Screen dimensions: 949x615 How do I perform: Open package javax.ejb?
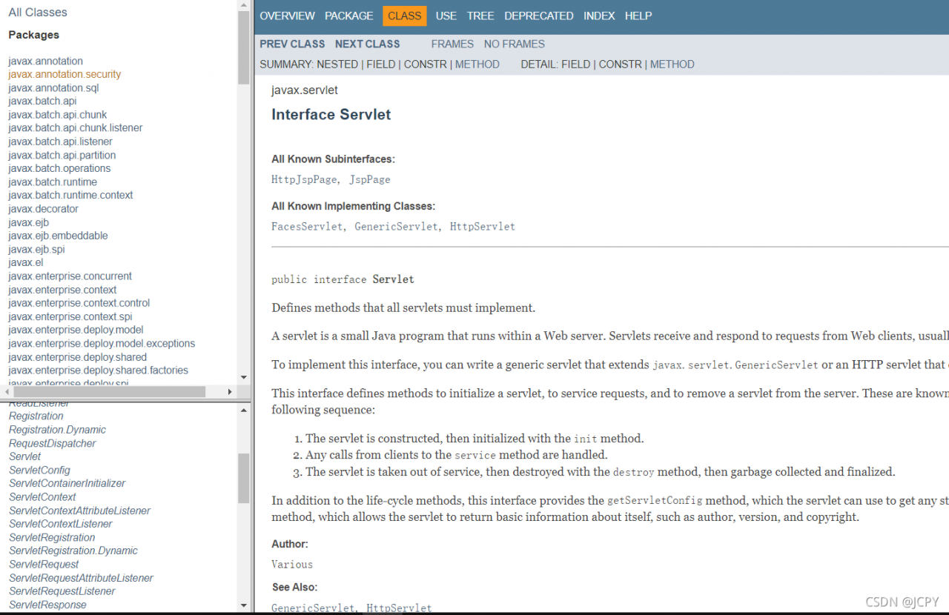(28, 222)
